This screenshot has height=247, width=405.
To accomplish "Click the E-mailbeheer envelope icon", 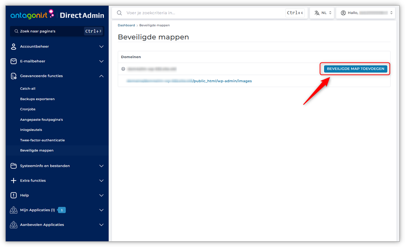I will coord(14,61).
